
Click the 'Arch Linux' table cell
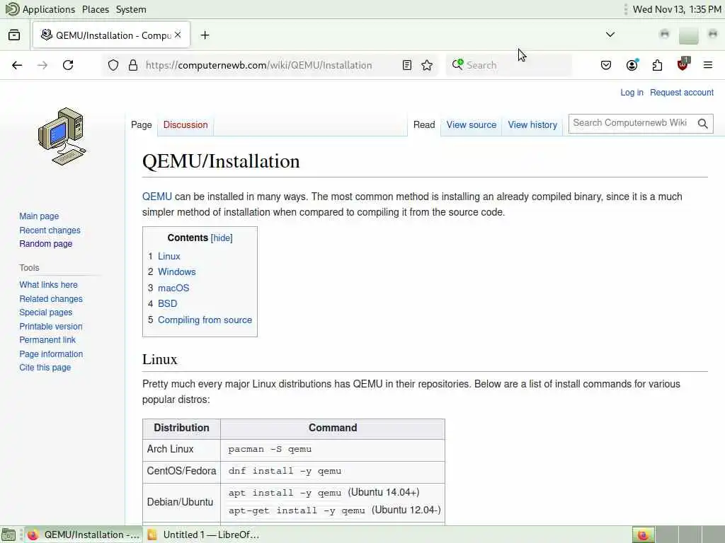click(181, 449)
